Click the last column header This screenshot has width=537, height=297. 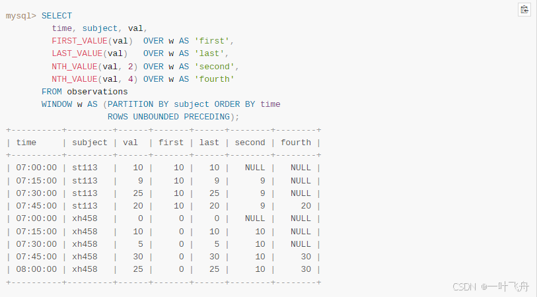tap(209, 143)
